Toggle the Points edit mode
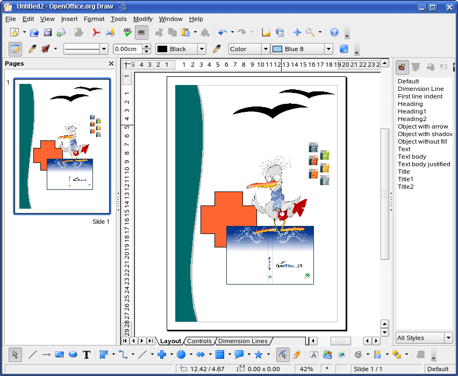 [282, 354]
